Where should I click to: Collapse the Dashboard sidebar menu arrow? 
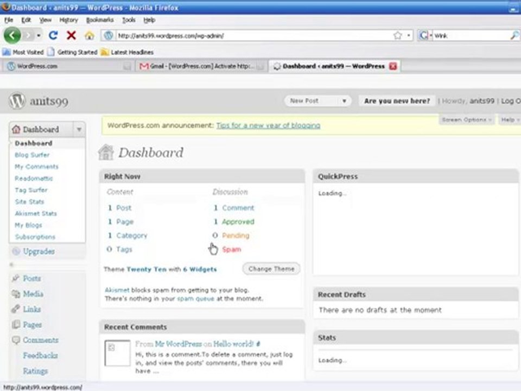79,129
